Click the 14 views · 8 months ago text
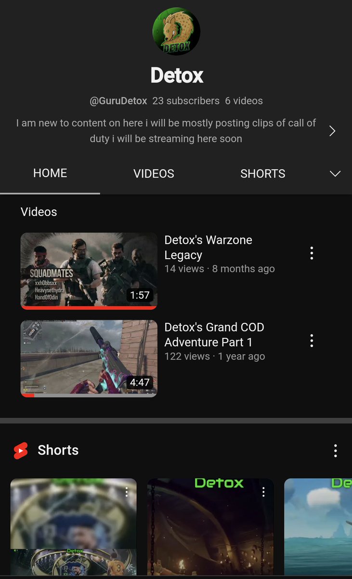Image resolution: width=352 pixels, height=579 pixels. (220, 269)
